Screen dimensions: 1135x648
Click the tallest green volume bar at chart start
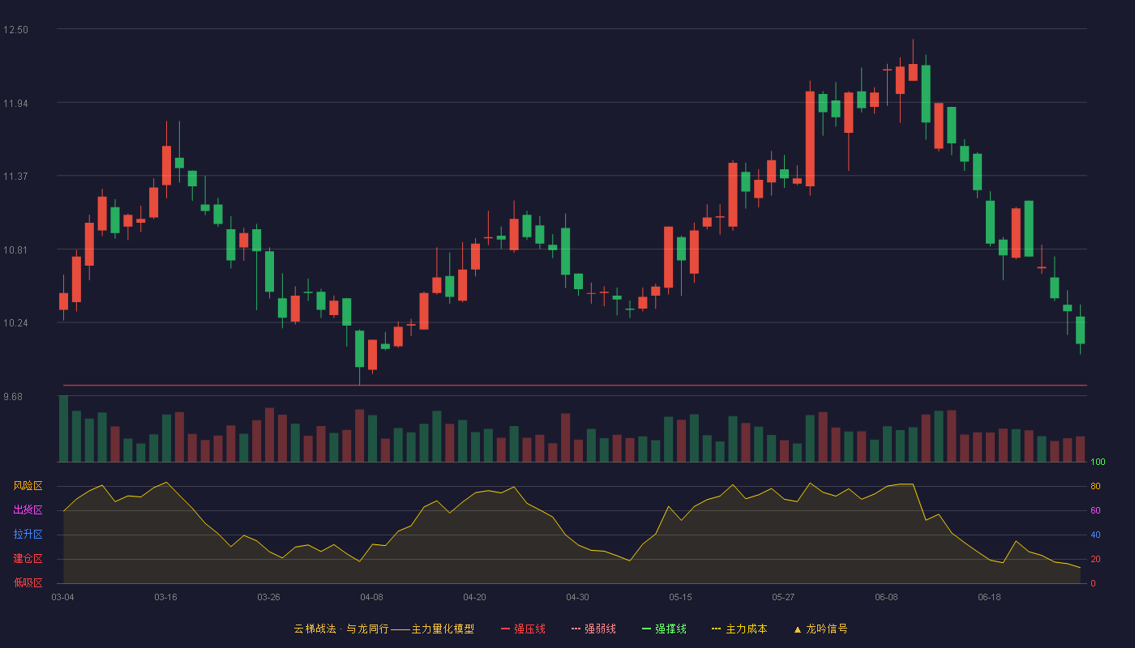tap(63, 428)
